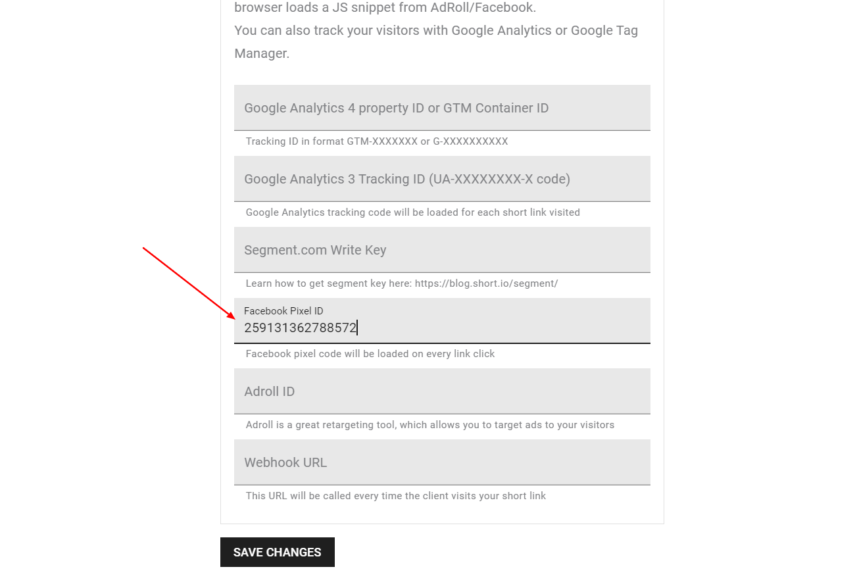This screenshot has height=588, width=857.
Task: Activate the Adroll ID input field
Action: tap(442, 391)
